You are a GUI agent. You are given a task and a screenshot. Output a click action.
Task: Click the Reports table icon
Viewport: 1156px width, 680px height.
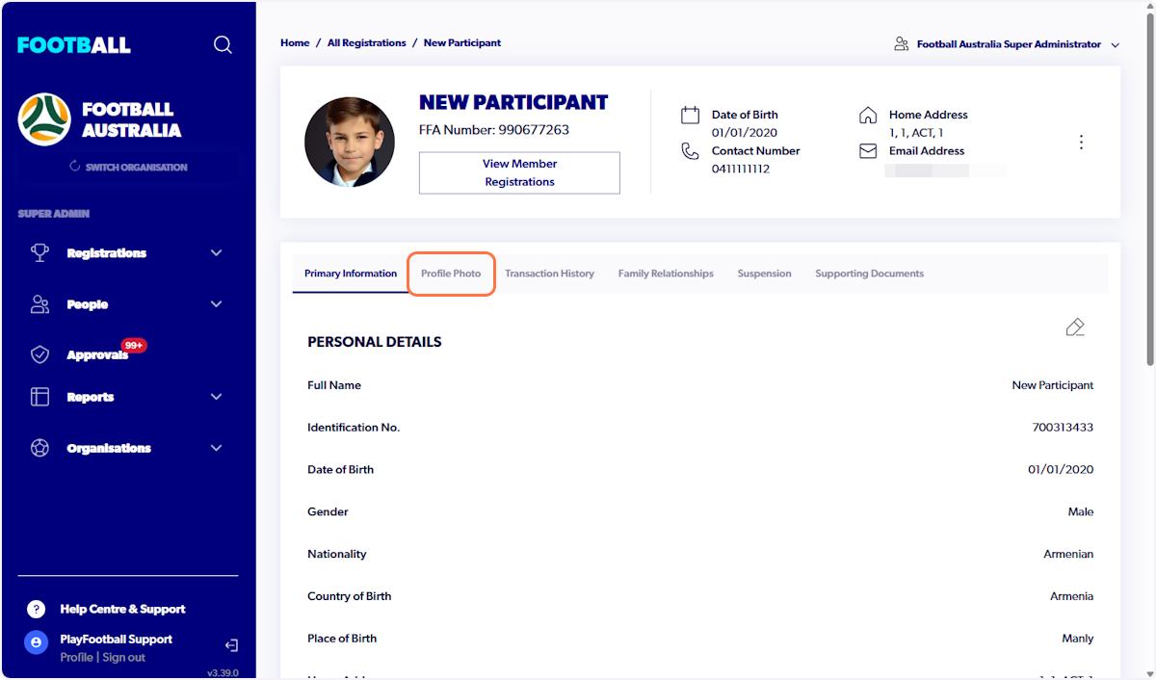(39, 397)
